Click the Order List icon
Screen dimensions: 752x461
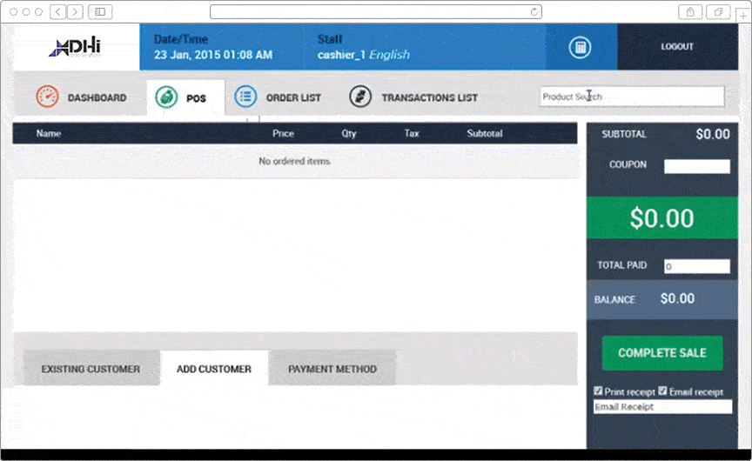pos(245,97)
